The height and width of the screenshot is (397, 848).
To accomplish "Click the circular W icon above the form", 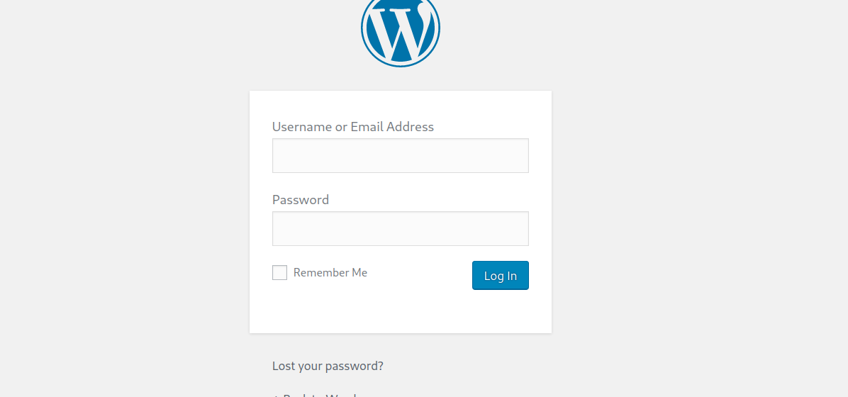I will (x=401, y=31).
